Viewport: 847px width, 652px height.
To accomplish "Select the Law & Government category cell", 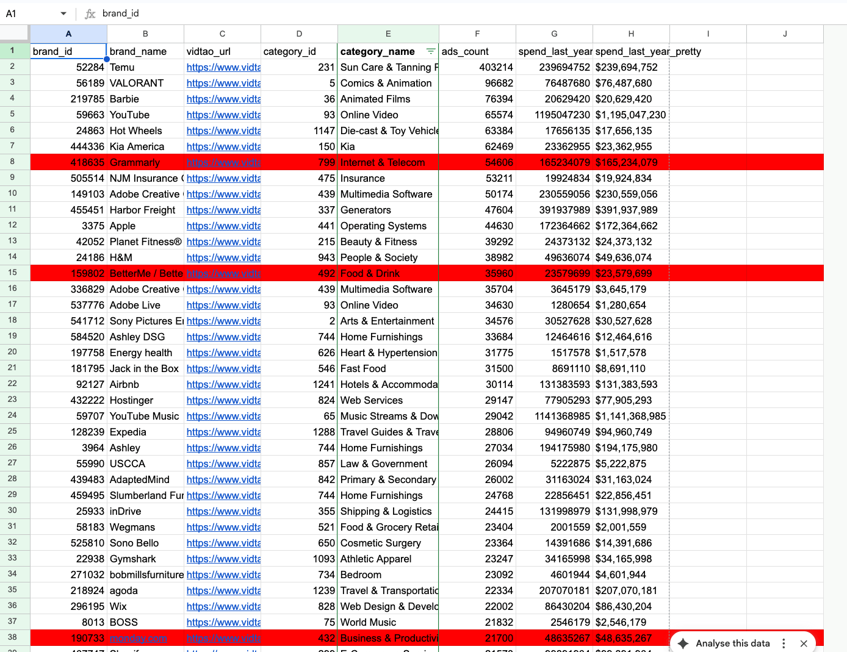I will click(x=388, y=464).
